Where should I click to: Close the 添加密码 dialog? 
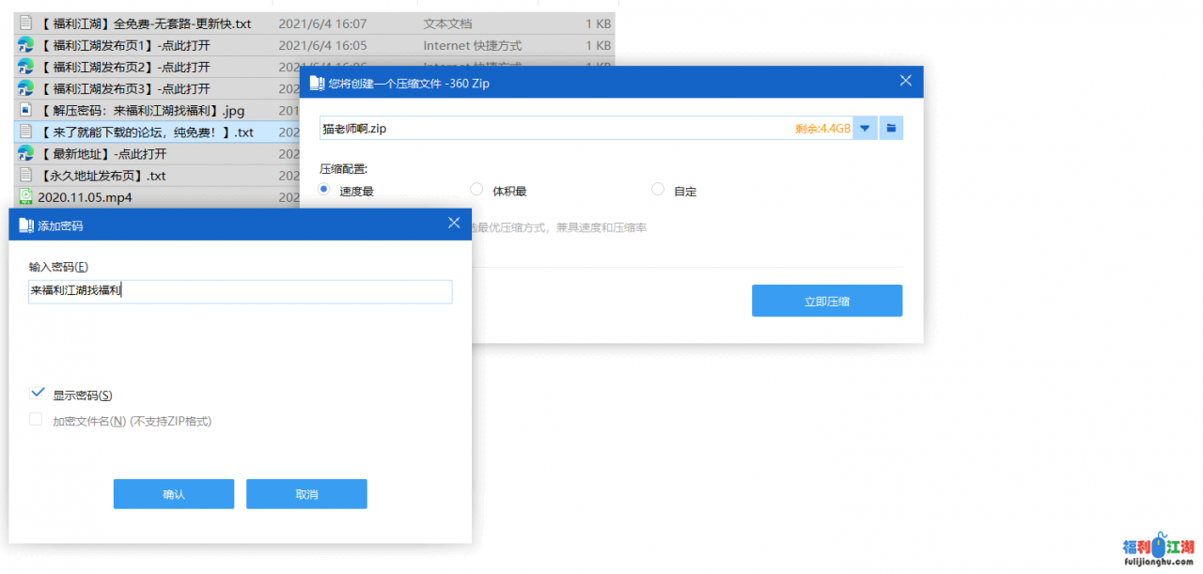(x=454, y=224)
